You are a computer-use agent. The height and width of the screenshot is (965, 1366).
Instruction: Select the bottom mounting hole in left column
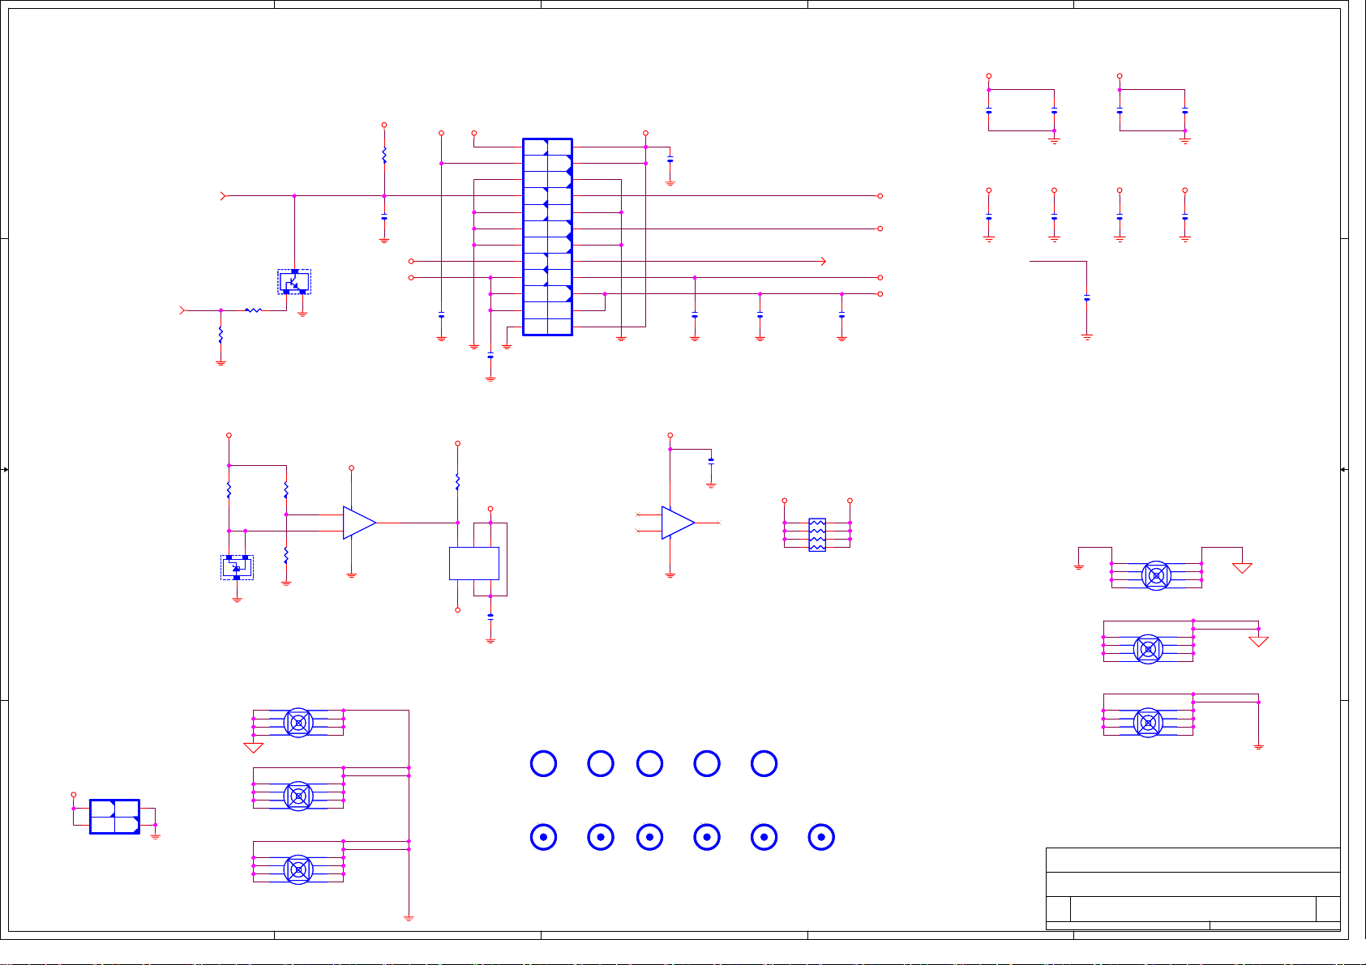pyautogui.click(x=298, y=869)
